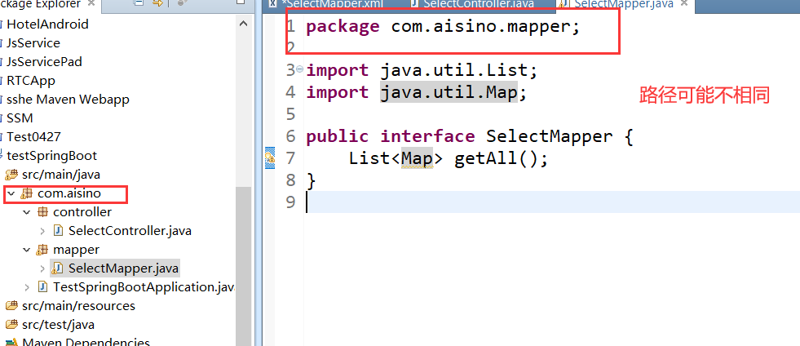Switch to the SelectMapper.xml editor tab
The height and width of the screenshot is (346, 800).
pos(334,3)
